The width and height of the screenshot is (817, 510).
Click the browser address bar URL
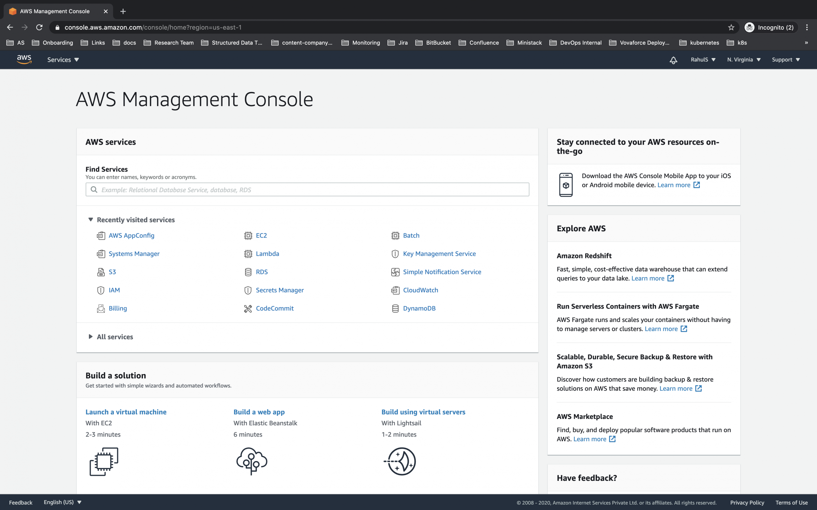(153, 27)
